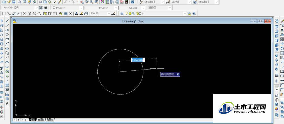Select the Polyline drawing tool

point(7,30)
